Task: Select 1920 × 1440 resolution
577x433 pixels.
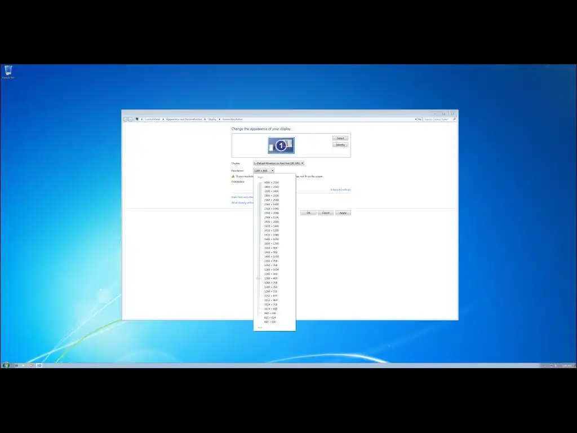Action: click(272, 226)
